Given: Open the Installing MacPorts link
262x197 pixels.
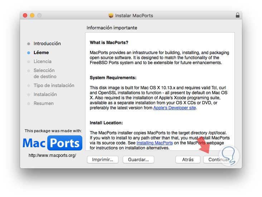Looking at the screenshot, I should [x=155, y=143].
